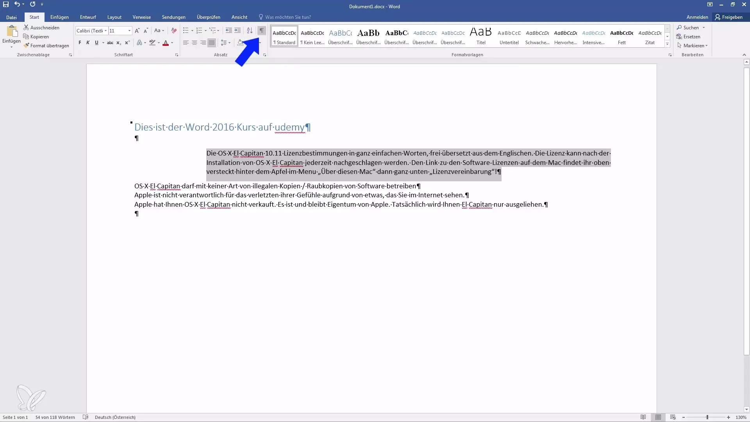Screen dimensions: 750x422
Task: Apply the Titel style from the gallery
Action: 481,36
